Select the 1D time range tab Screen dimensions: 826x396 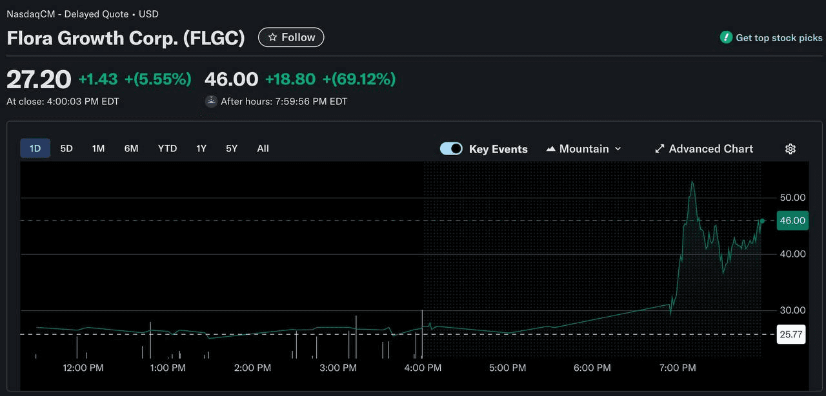[35, 149]
